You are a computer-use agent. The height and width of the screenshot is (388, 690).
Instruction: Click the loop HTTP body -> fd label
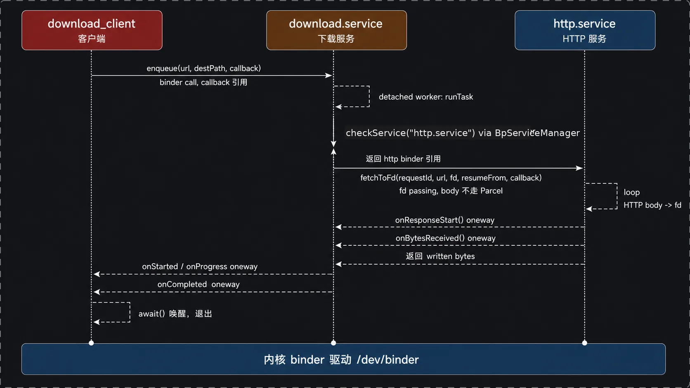[x=652, y=199]
